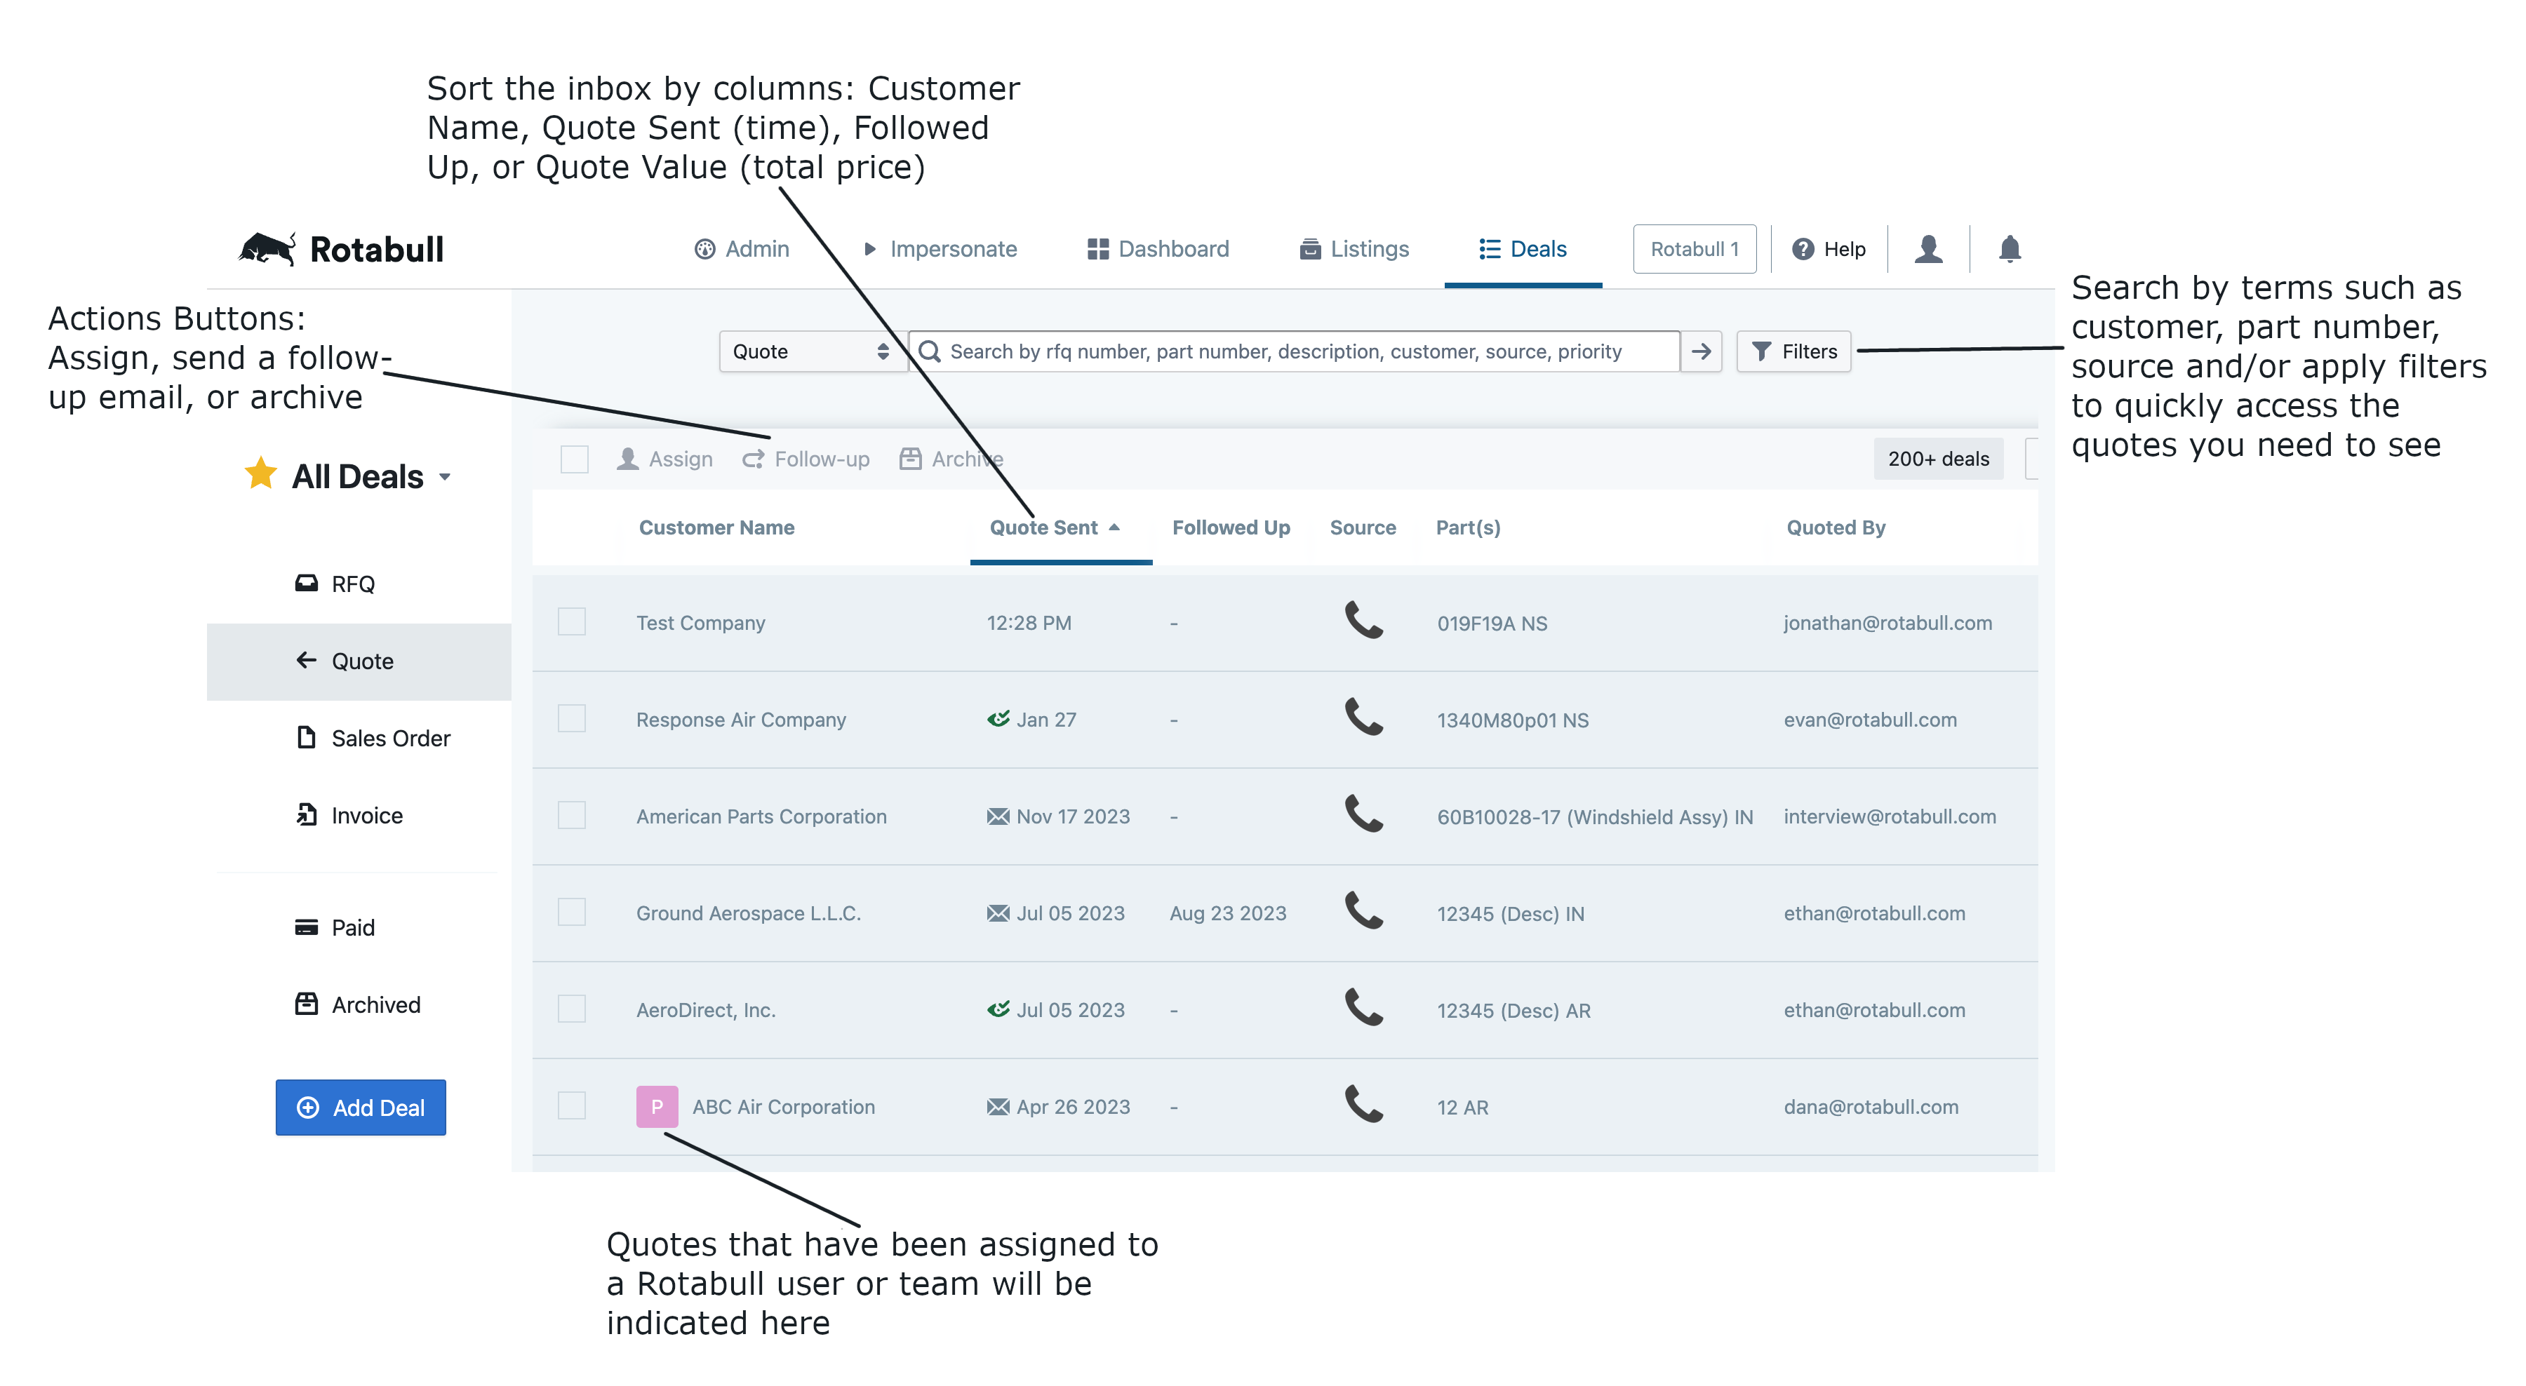Click the Add Deal button

coord(359,1108)
